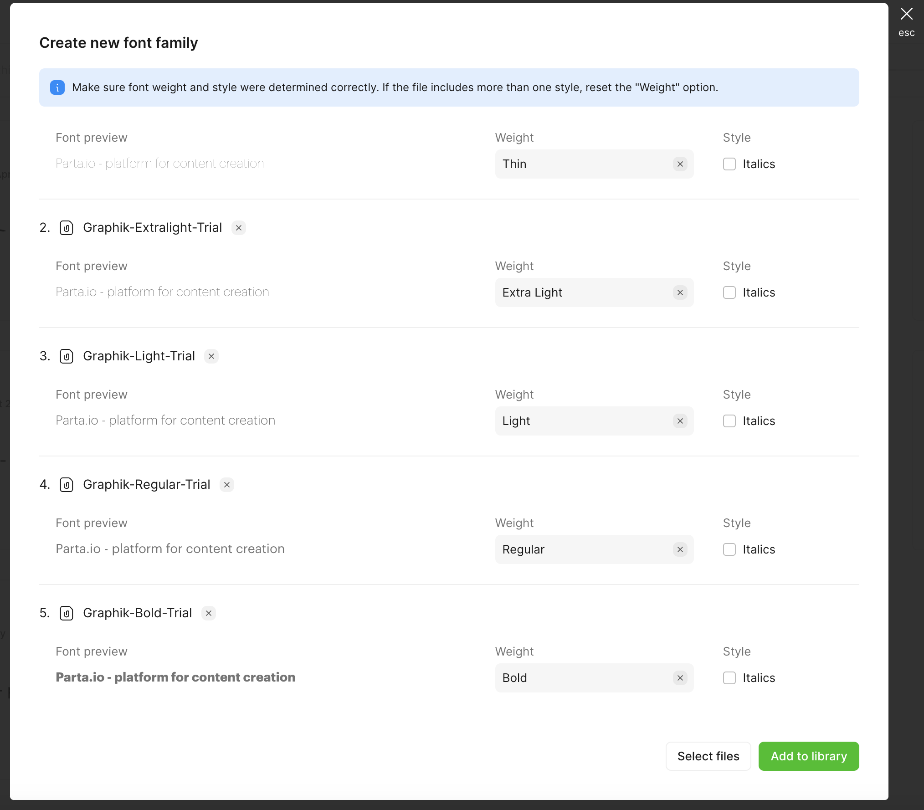Click the Select files button

click(708, 756)
